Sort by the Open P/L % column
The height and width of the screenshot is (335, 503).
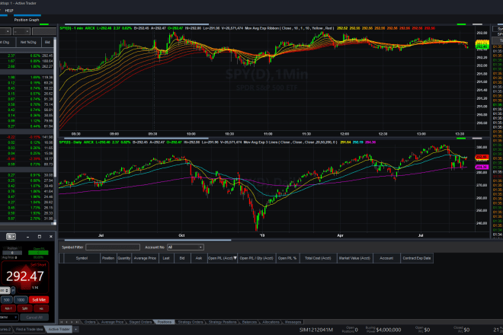287,258
